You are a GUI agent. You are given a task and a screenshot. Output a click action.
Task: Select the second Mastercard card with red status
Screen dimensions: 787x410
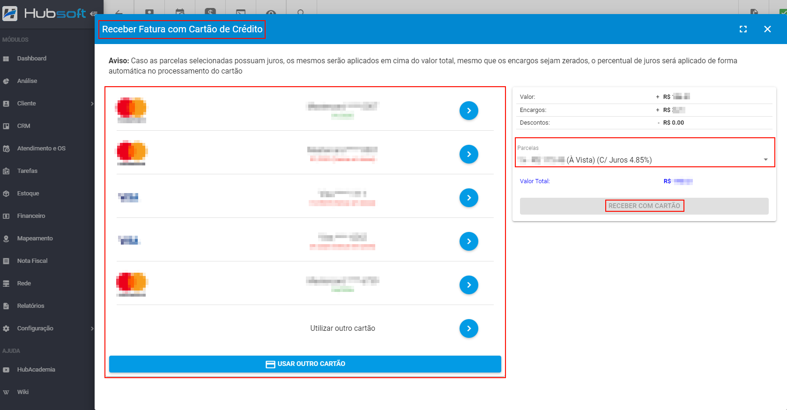(x=468, y=154)
